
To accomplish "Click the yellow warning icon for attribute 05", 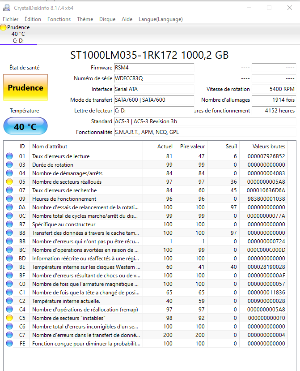I will click(x=9, y=181).
